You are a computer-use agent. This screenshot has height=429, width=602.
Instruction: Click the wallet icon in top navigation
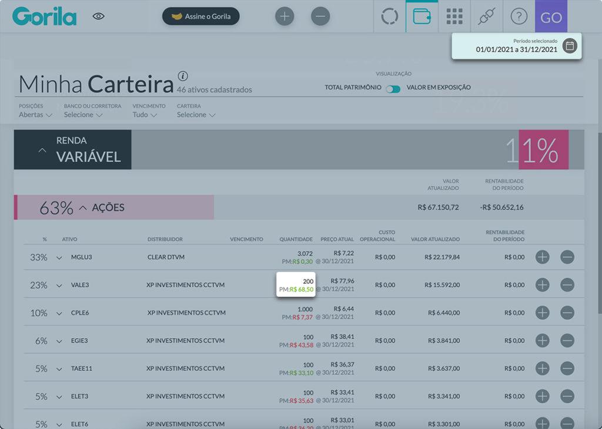point(422,16)
